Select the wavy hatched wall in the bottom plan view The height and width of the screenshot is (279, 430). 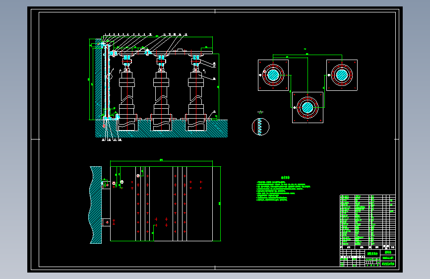[95, 205]
